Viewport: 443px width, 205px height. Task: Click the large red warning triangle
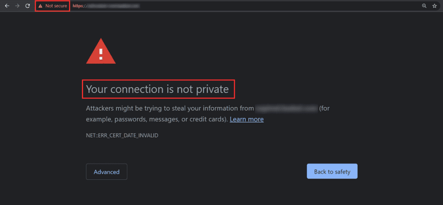(101, 51)
